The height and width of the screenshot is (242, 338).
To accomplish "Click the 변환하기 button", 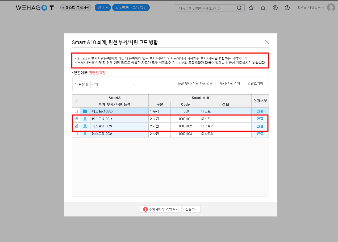I will click(192, 209).
